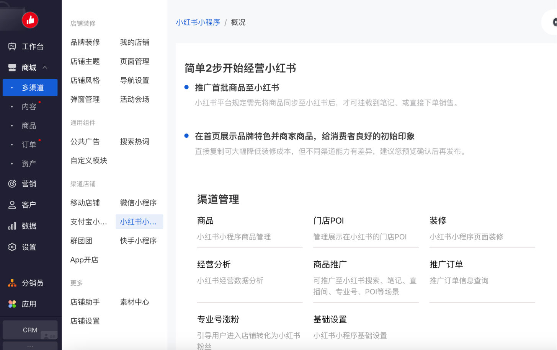
Task: Open 店铺助手 link
Action: click(85, 302)
